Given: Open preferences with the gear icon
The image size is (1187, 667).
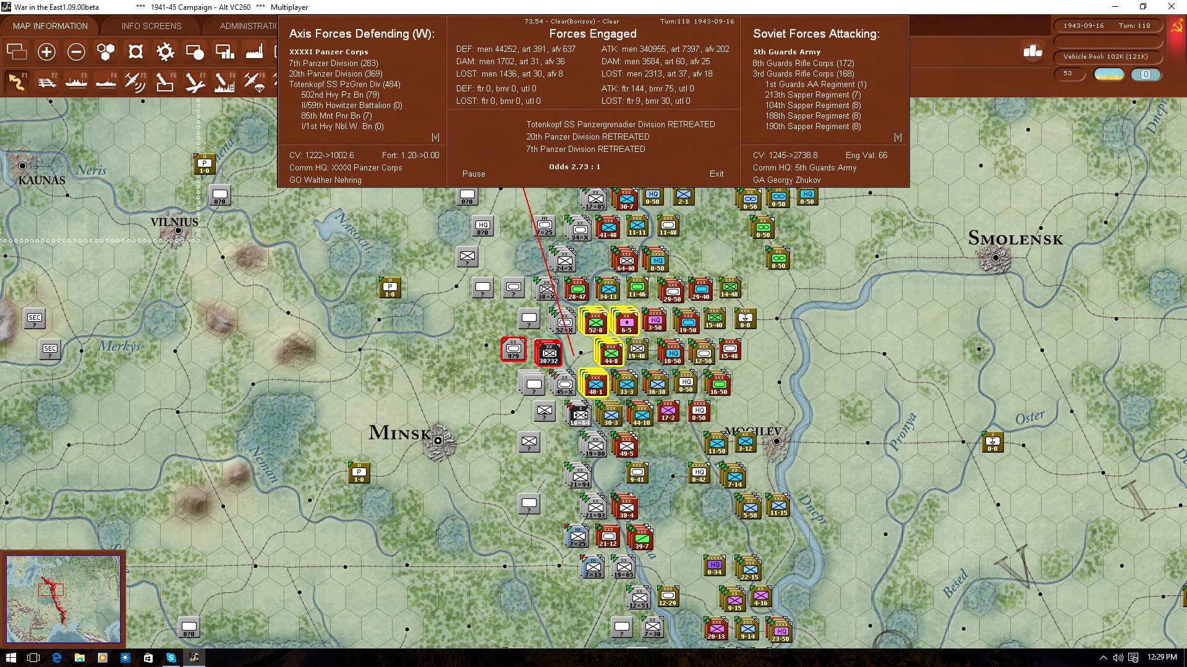Looking at the screenshot, I should coord(165,52).
